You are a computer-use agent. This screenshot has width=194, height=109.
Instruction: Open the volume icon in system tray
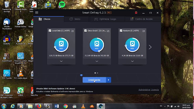[x=179, y=106]
